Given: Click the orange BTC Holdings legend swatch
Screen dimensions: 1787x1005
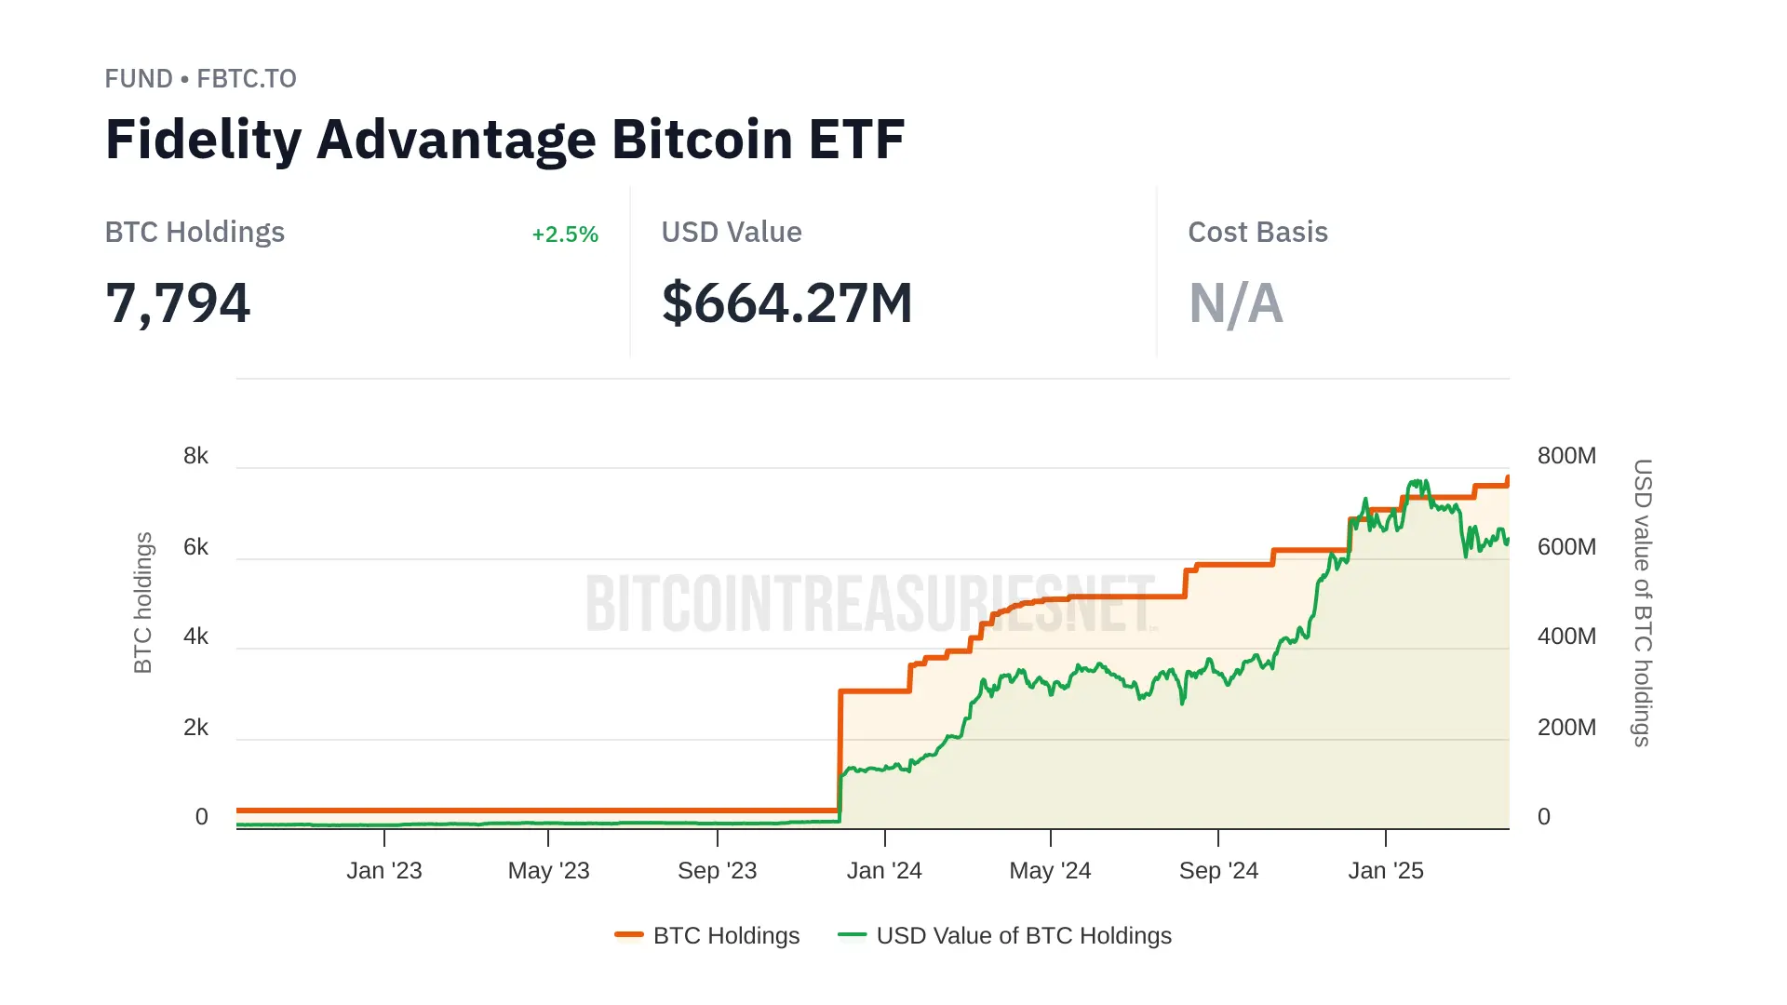Looking at the screenshot, I should pyautogui.click(x=629, y=935).
